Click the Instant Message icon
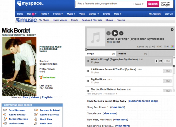 point(5,119)
